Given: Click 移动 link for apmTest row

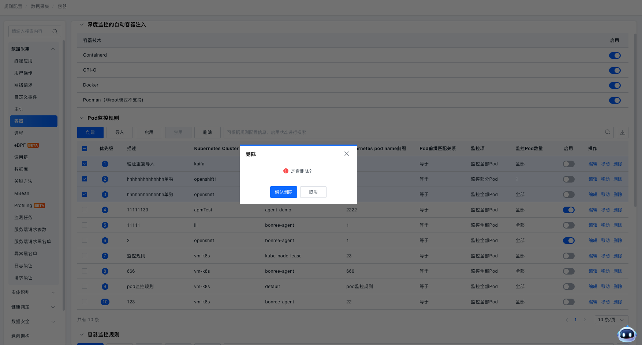Looking at the screenshot, I should tap(605, 210).
